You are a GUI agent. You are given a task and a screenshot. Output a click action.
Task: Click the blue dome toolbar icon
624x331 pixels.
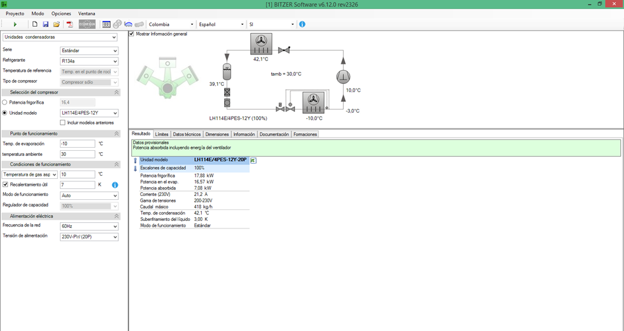click(128, 24)
